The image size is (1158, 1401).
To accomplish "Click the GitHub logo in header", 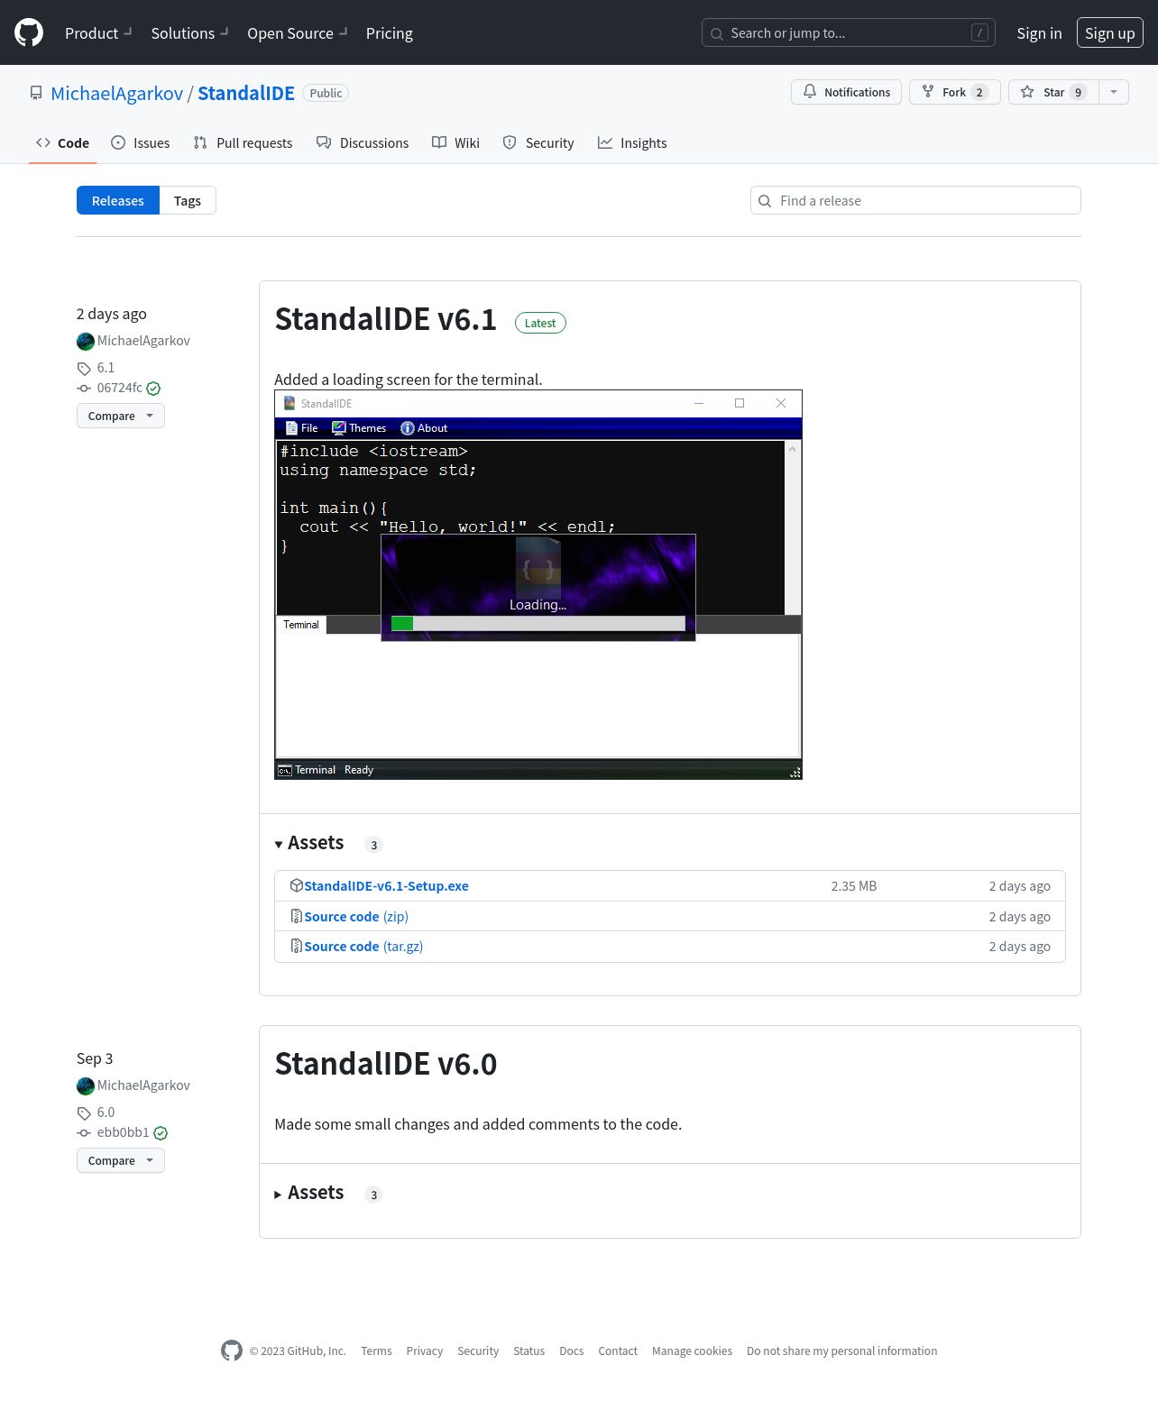I will click(29, 32).
